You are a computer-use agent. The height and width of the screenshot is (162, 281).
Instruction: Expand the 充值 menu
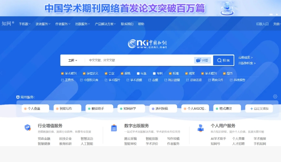tap(277, 24)
